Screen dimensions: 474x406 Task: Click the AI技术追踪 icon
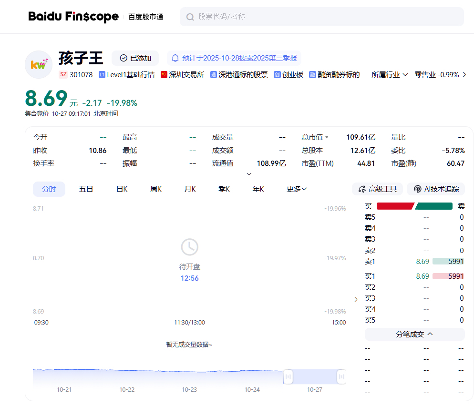click(x=417, y=189)
